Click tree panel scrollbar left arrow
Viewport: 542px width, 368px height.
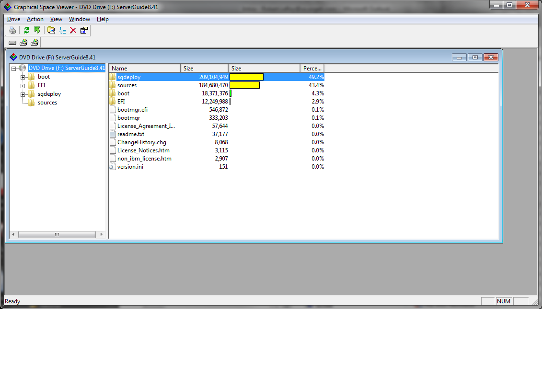[13, 235]
